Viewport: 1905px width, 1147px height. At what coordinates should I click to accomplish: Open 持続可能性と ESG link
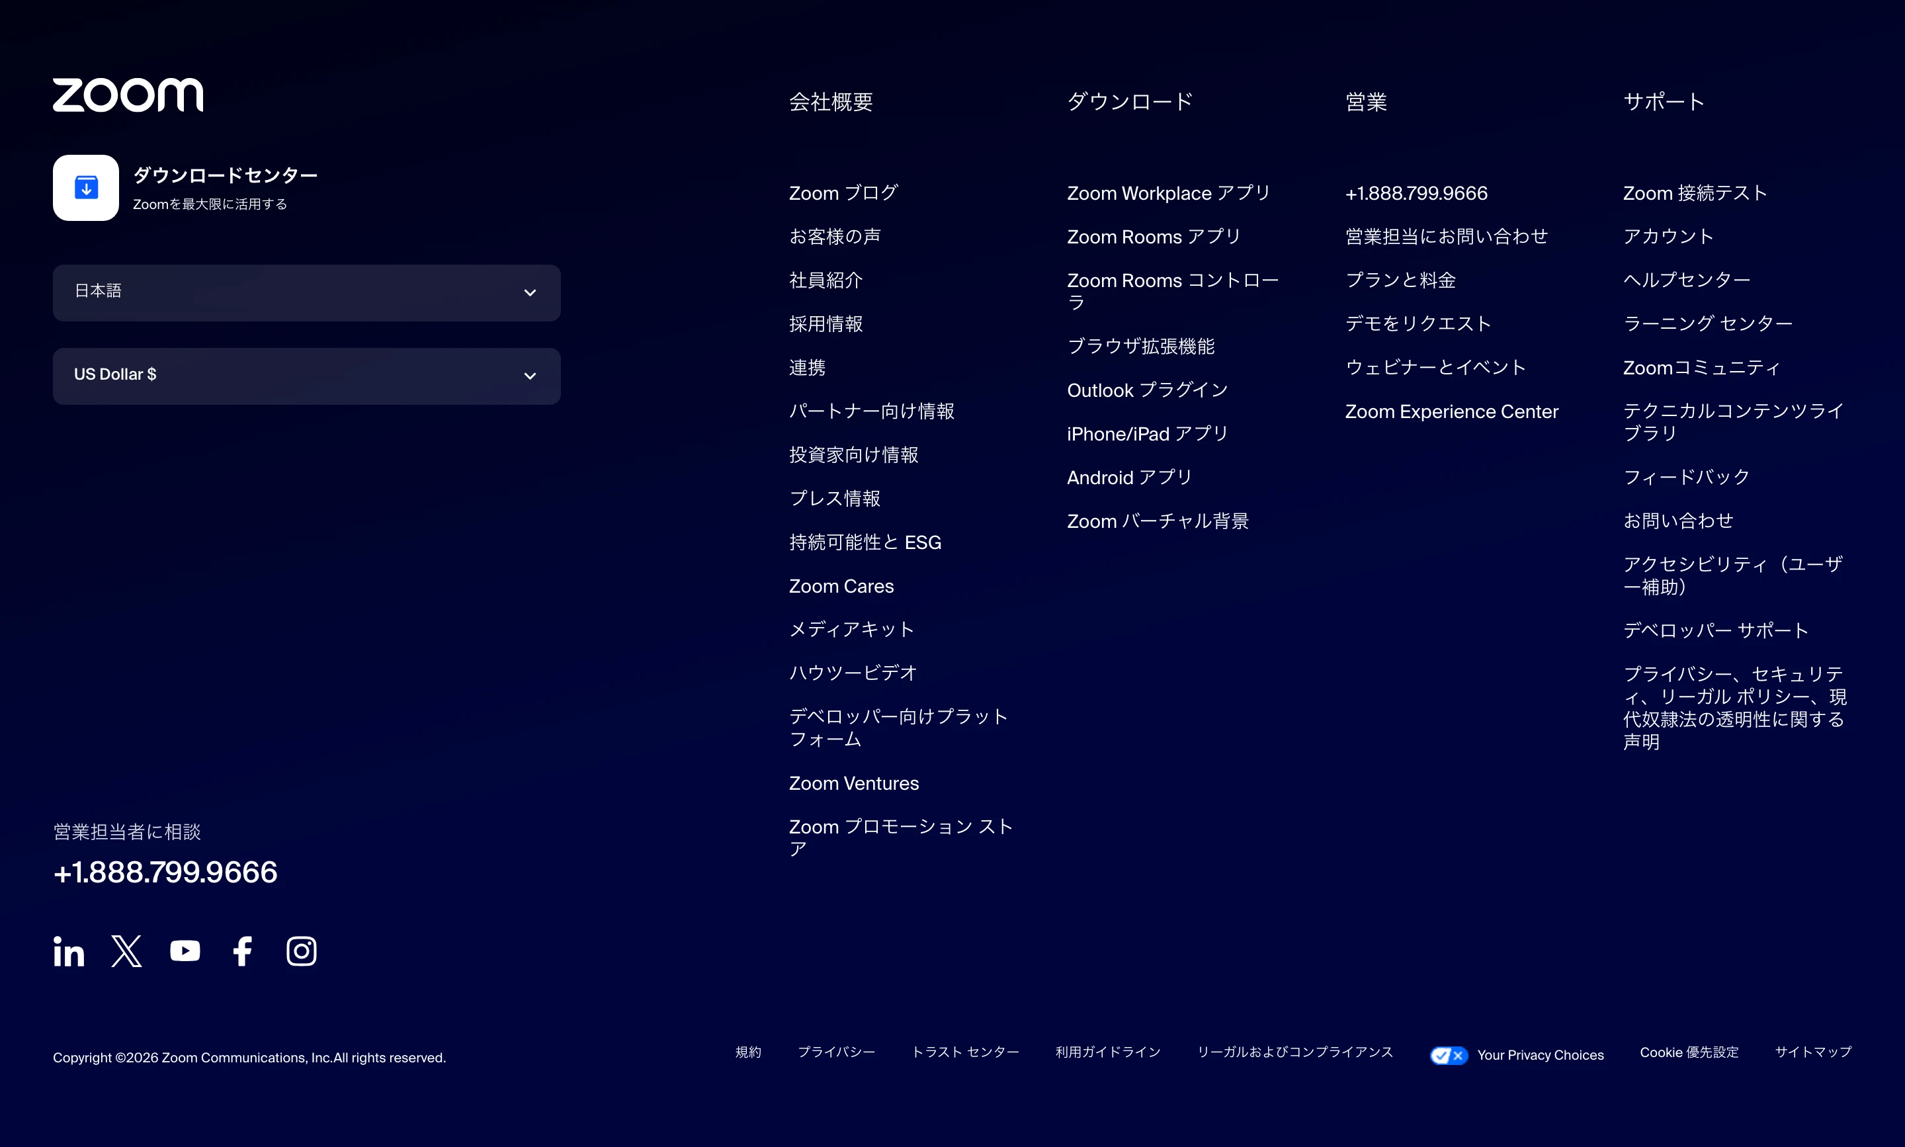[865, 542]
